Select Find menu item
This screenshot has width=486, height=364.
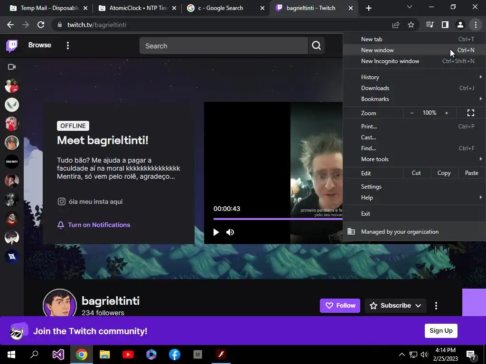coord(414,148)
